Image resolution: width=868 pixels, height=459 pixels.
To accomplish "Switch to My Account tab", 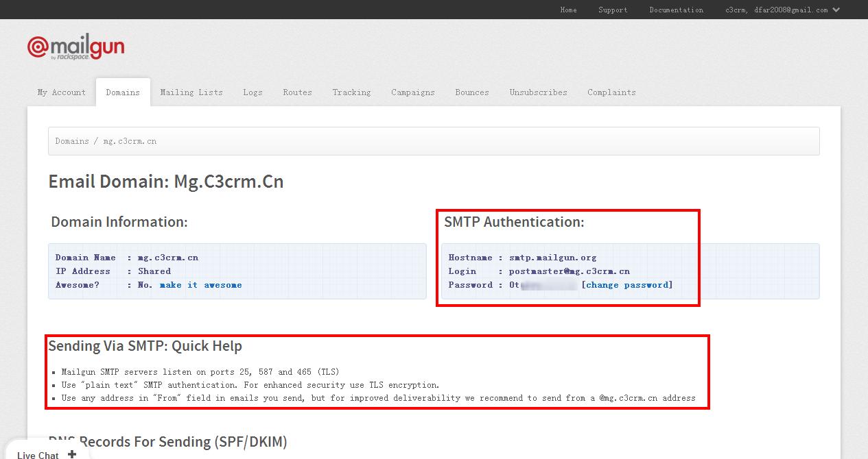I will (x=62, y=92).
